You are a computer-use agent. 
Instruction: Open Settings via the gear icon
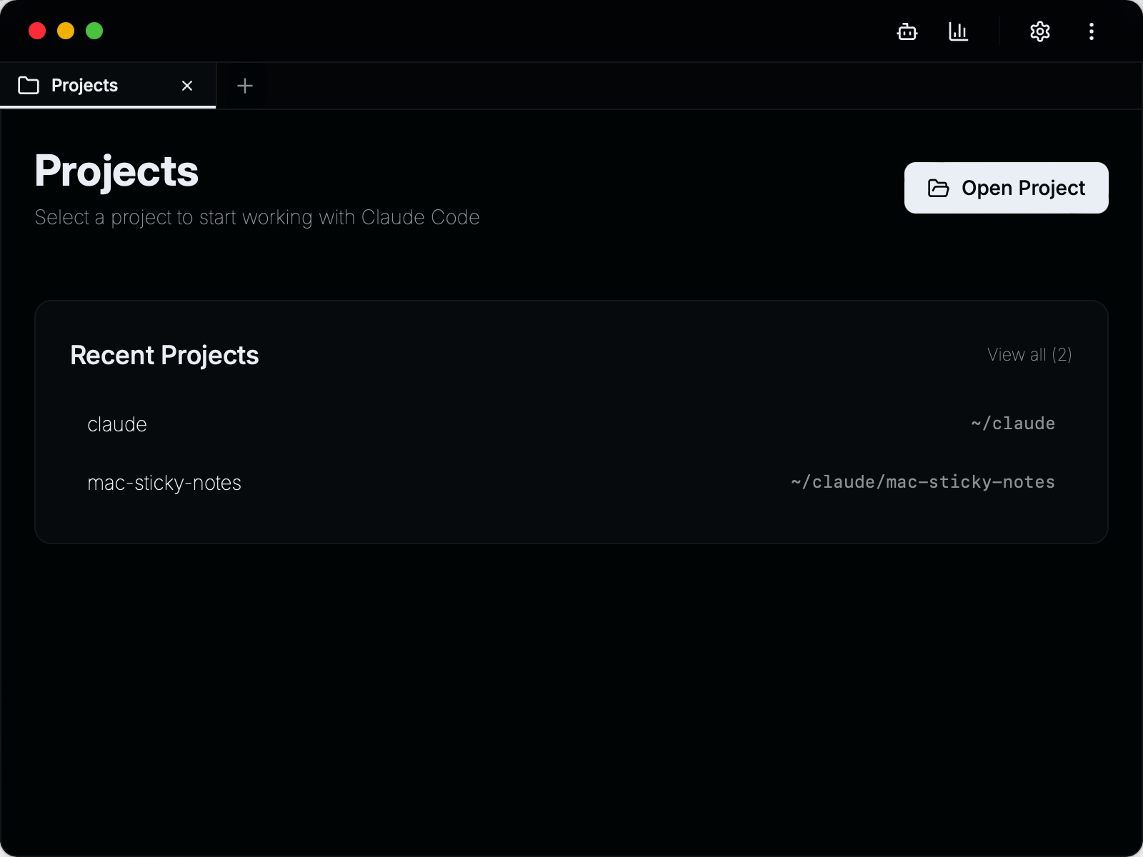pos(1040,31)
